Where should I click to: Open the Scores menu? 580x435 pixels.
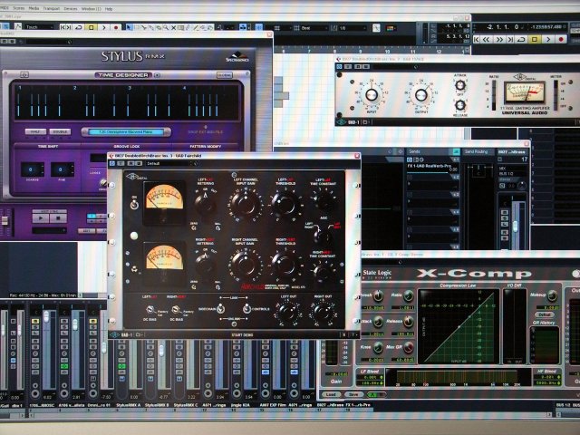(x=18, y=8)
